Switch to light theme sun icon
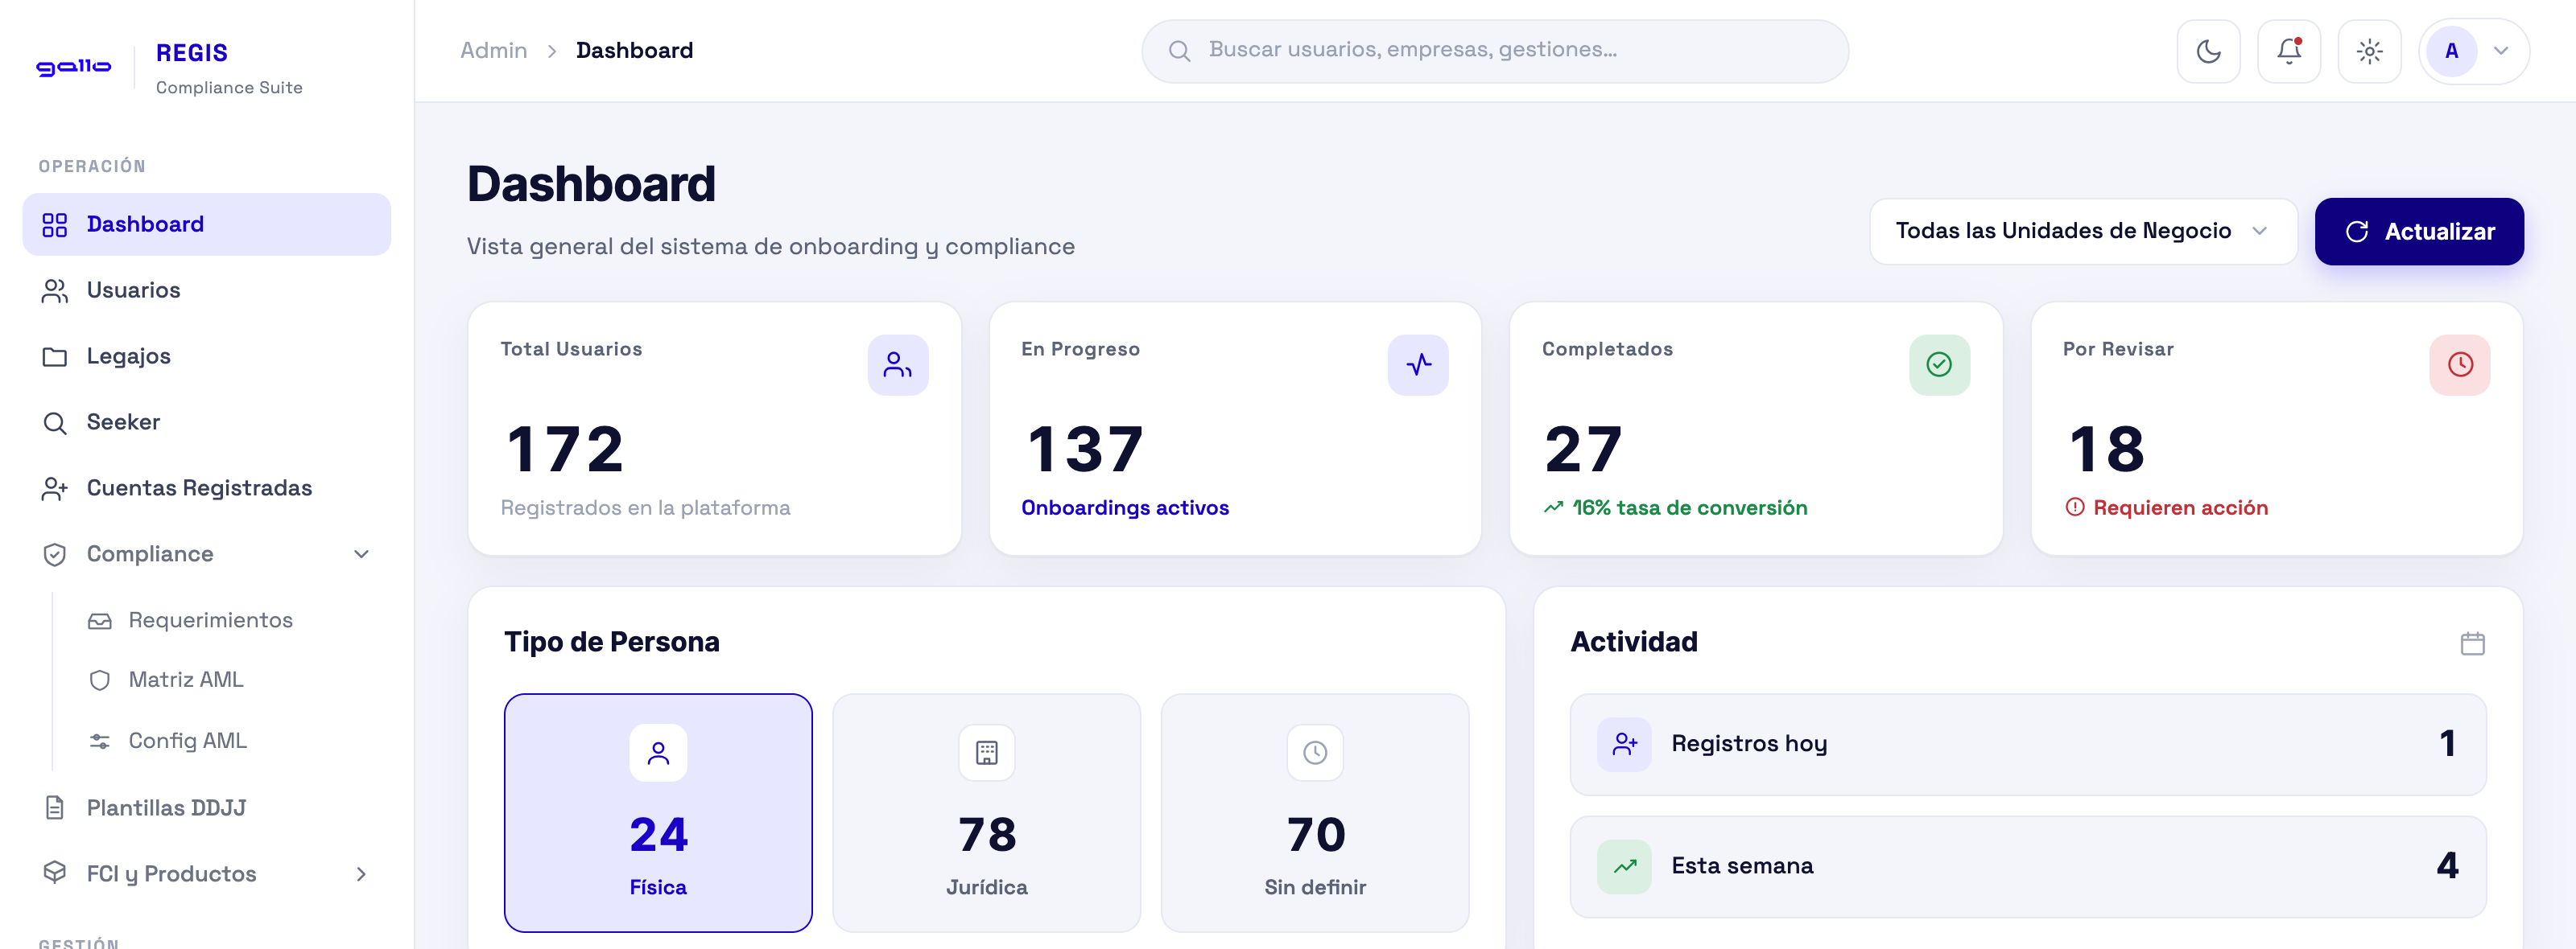The image size is (2576, 949). [x=2369, y=51]
